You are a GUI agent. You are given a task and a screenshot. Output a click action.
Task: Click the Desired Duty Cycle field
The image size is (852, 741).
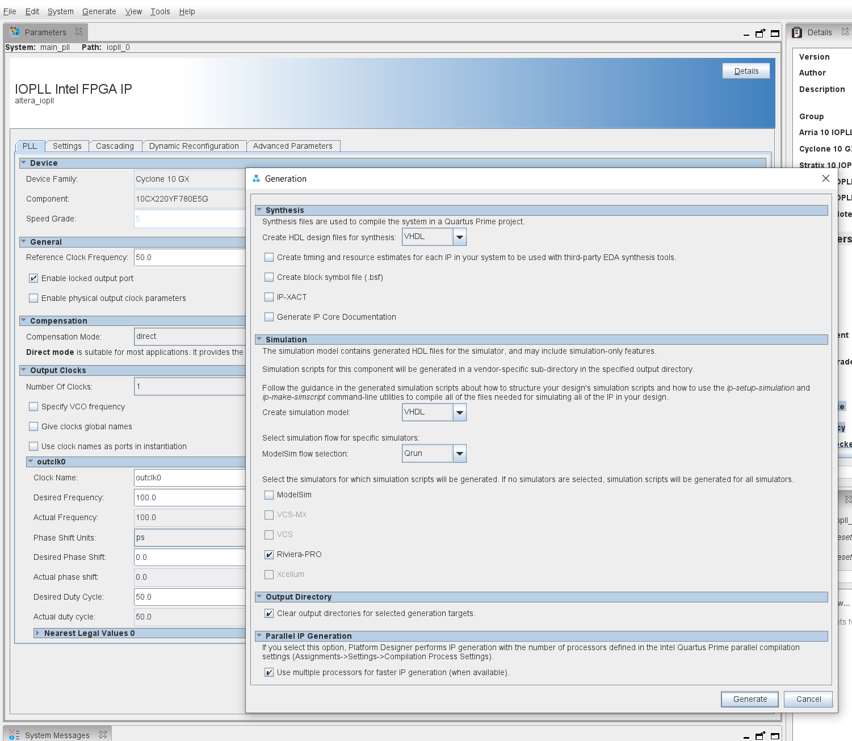coord(190,597)
